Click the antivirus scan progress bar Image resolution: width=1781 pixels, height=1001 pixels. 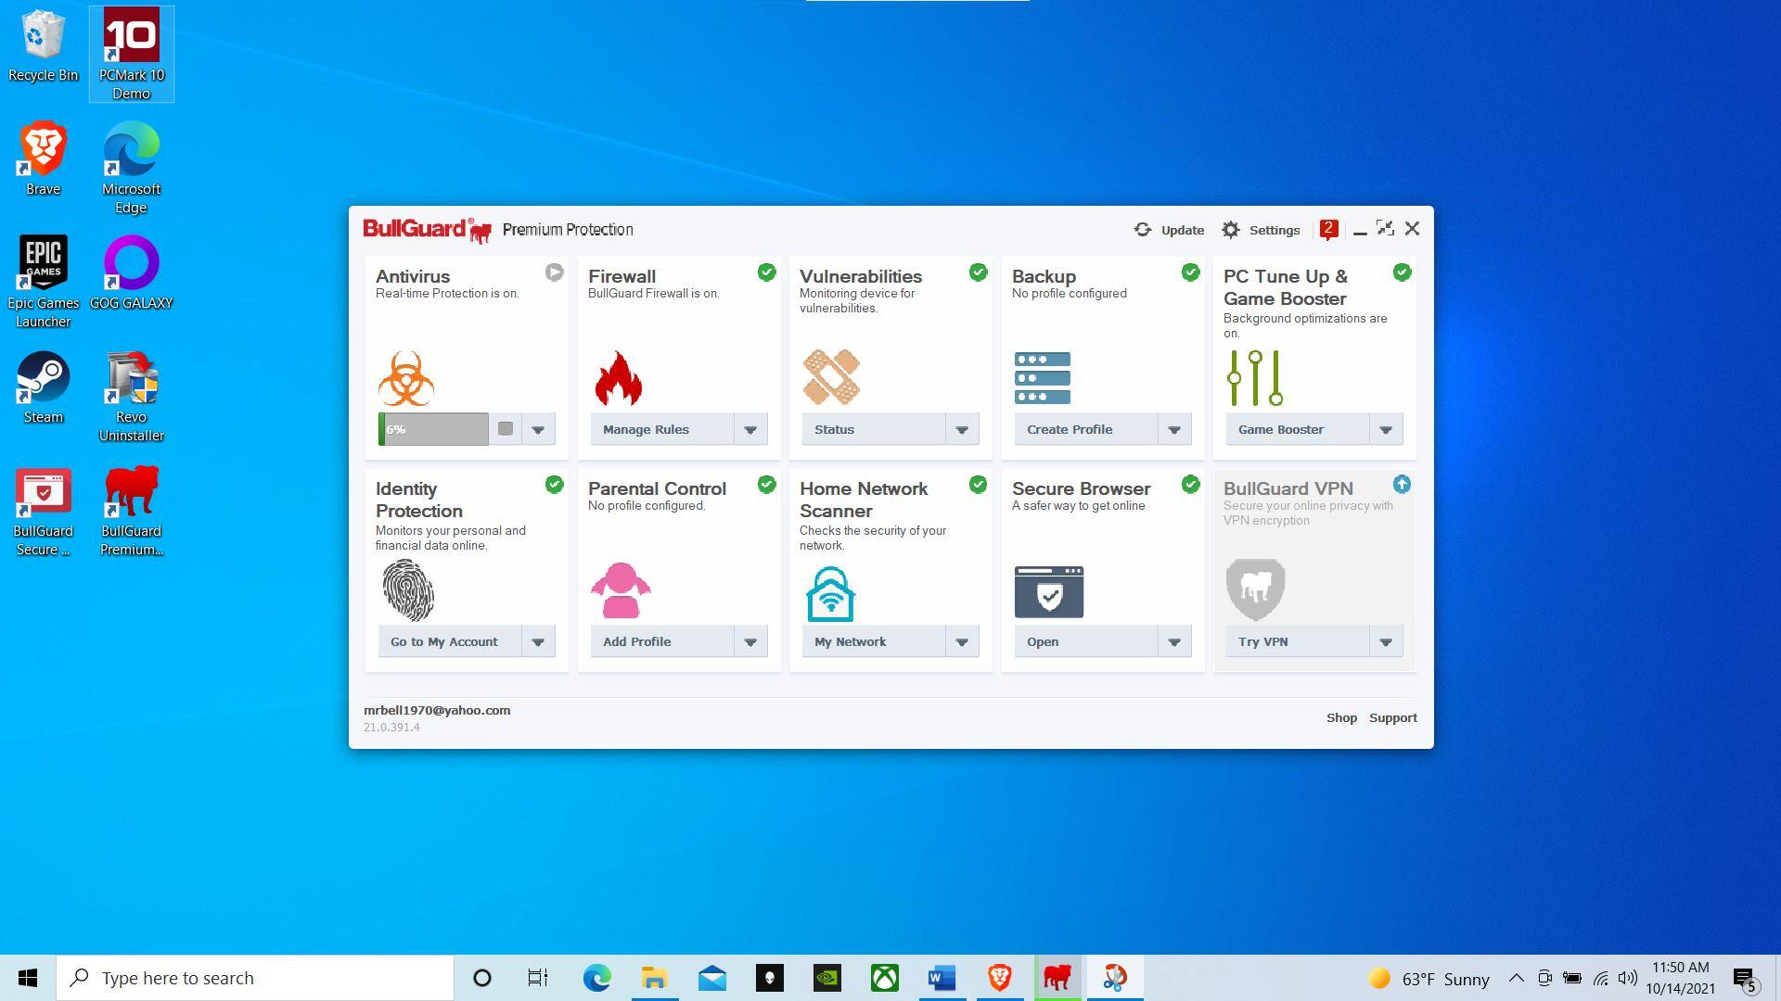pyautogui.click(x=433, y=430)
